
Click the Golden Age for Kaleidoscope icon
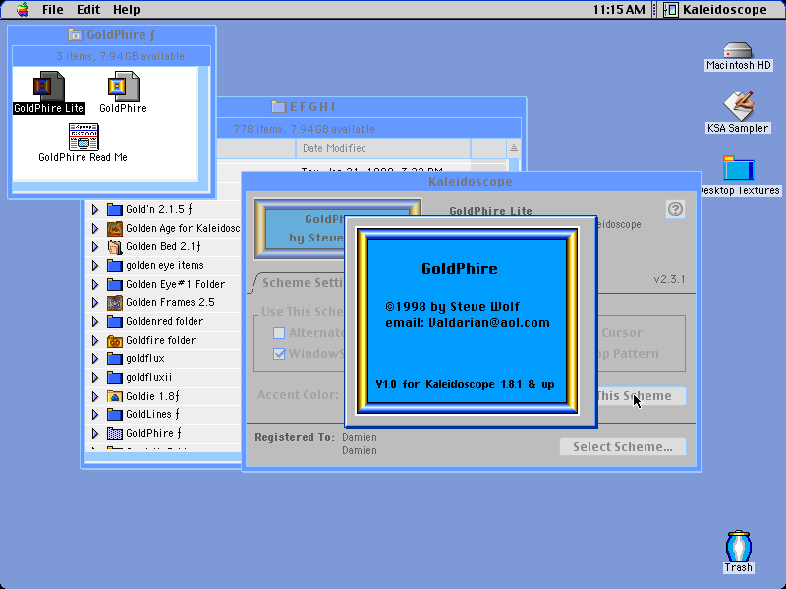click(115, 229)
